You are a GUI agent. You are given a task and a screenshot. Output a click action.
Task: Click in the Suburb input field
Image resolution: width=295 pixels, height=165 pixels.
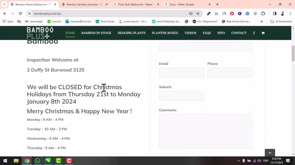181,96
